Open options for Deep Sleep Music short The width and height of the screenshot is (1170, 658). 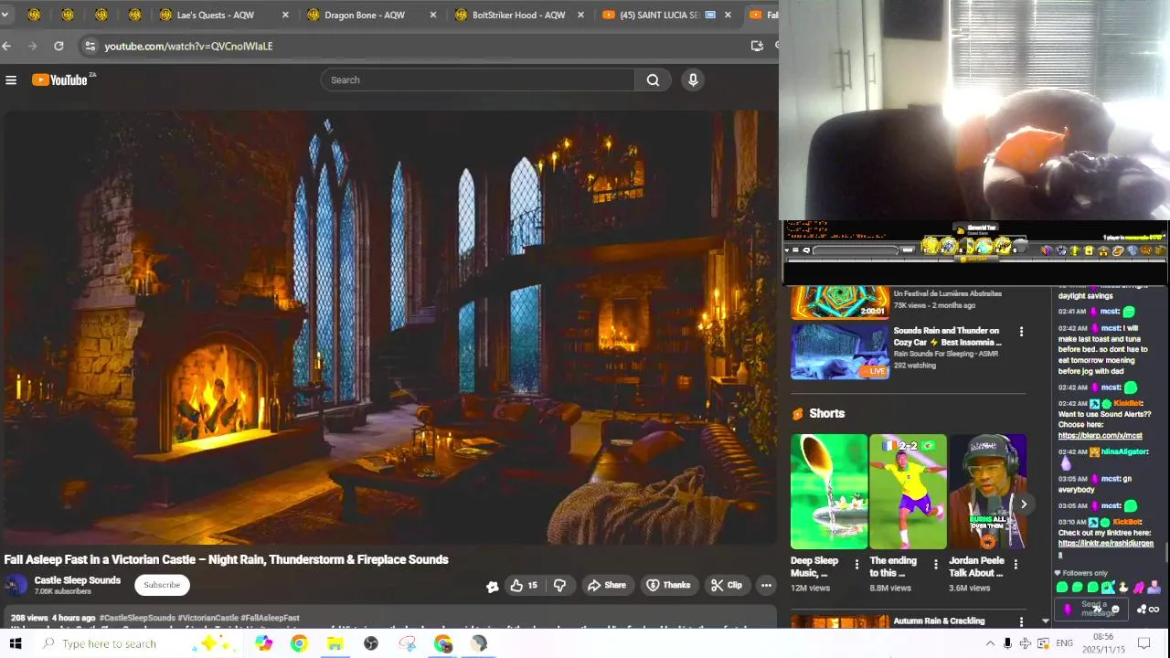click(856, 565)
